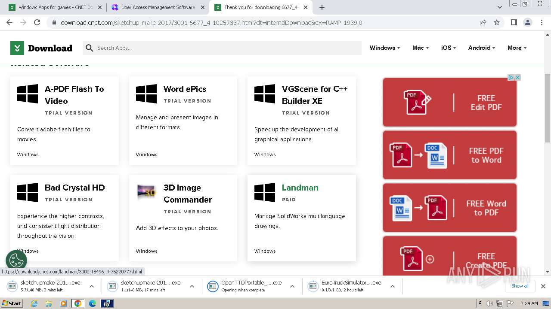Close the ad with X icon
The width and height of the screenshot is (551, 309).
pyautogui.click(x=518, y=78)
